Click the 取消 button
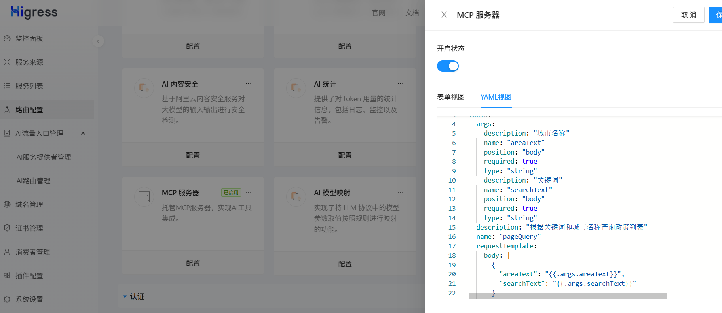 (689, 15)
